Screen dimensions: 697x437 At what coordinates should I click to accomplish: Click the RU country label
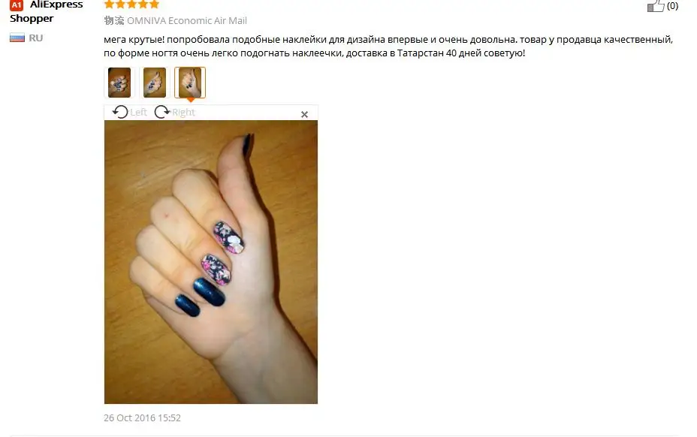(x=36, y=38)
